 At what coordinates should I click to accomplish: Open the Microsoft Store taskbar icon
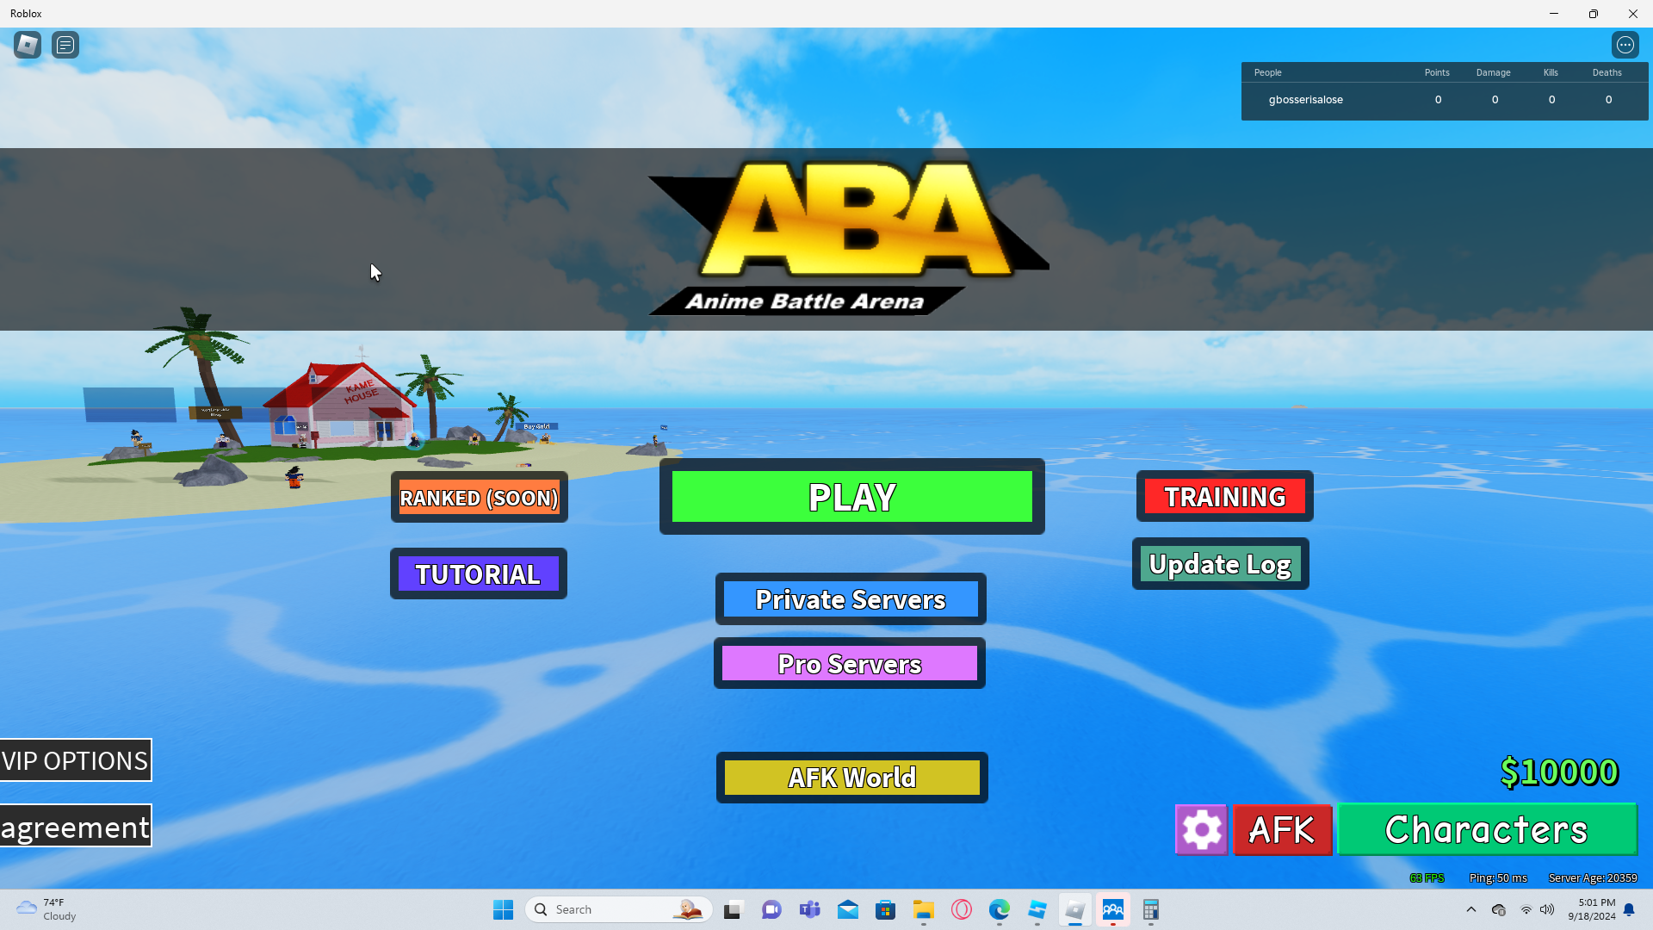(x=886, y=909)
